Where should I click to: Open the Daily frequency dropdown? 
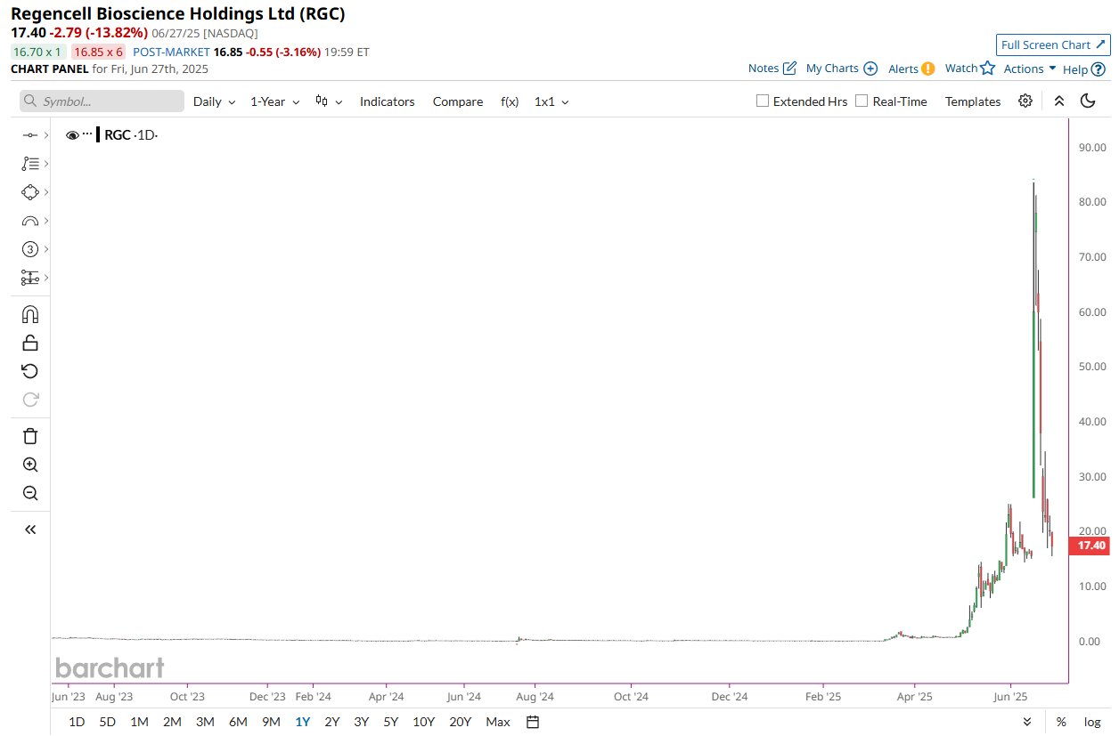coord(215,101)
